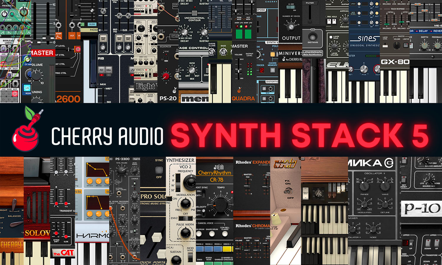Click the blue LIN button

pyautogui.click(x=27, y=88)
